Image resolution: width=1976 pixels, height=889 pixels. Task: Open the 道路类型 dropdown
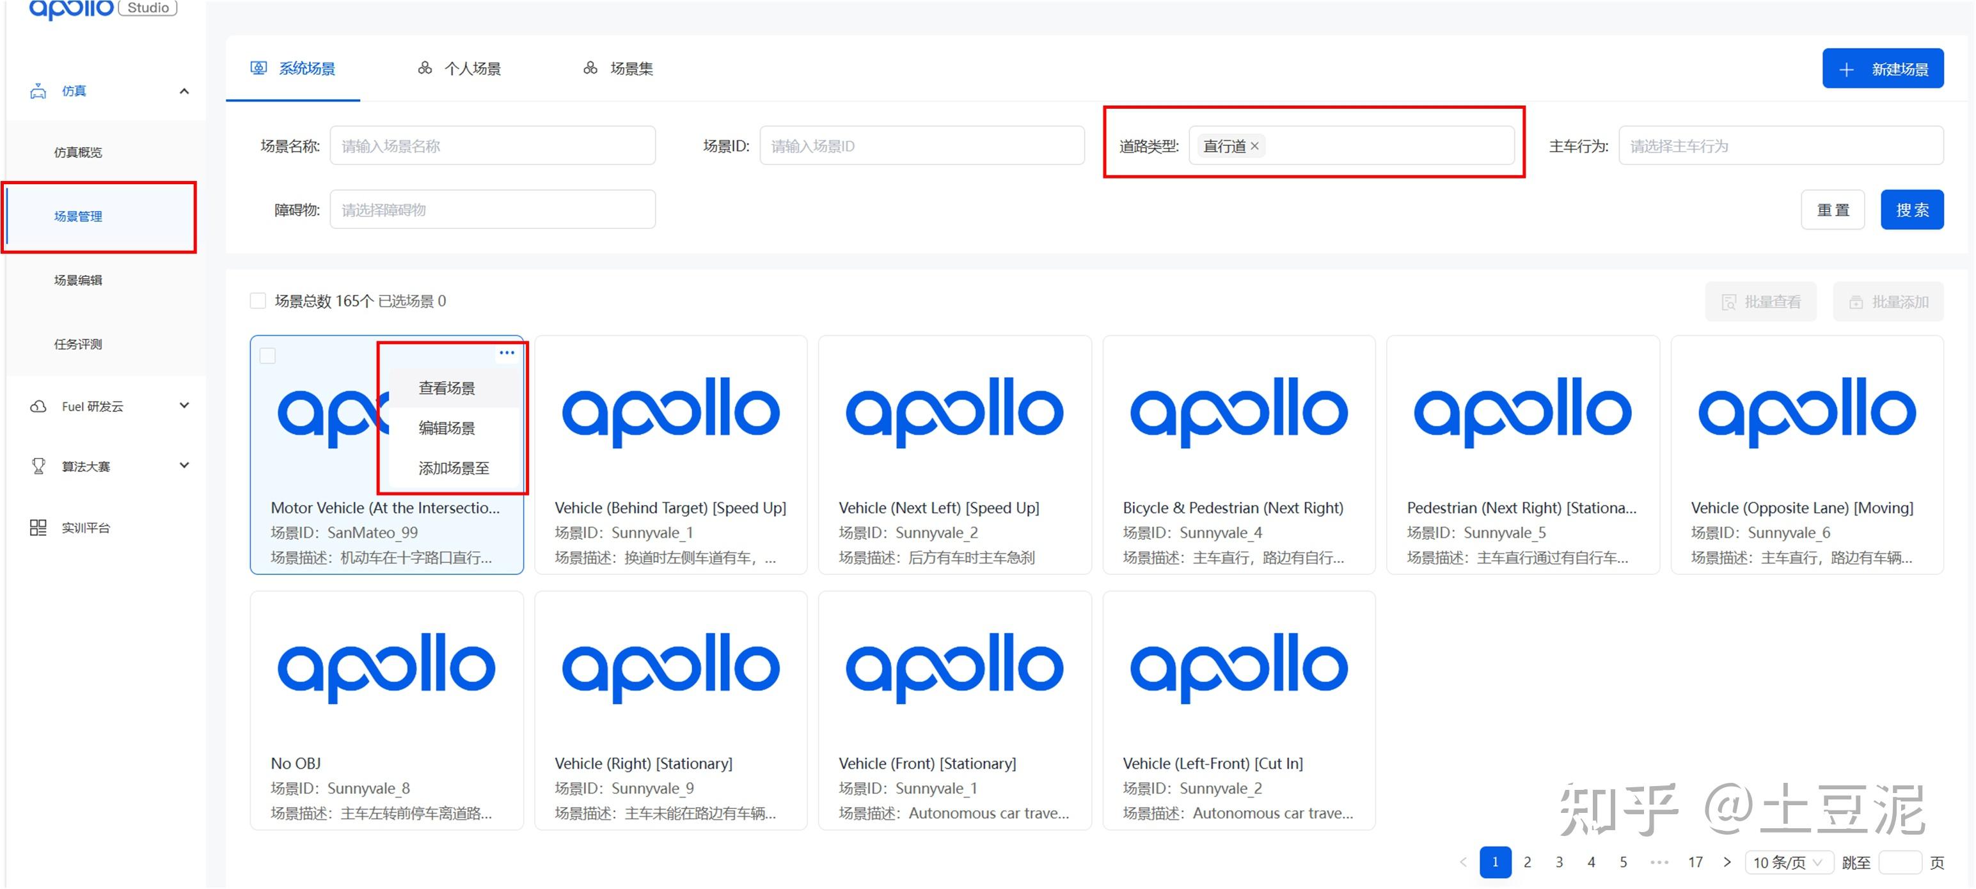click(1352, 146)
